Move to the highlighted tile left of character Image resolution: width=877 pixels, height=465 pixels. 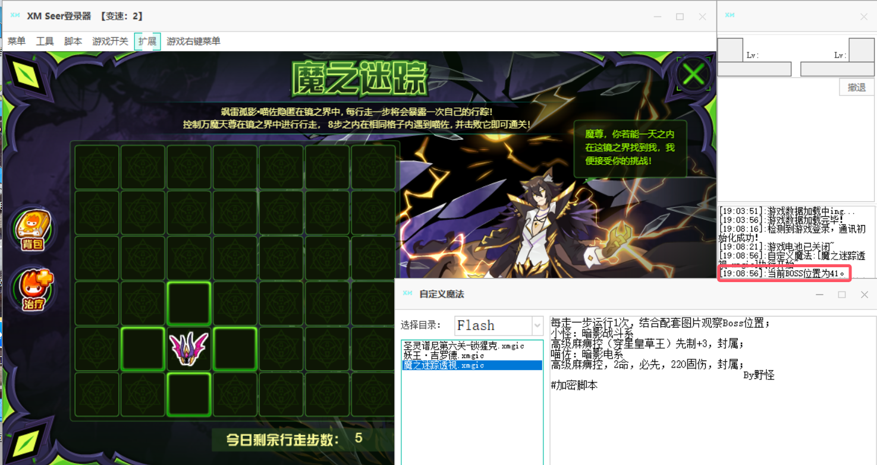pyautogui.click(x=143, y=349)
